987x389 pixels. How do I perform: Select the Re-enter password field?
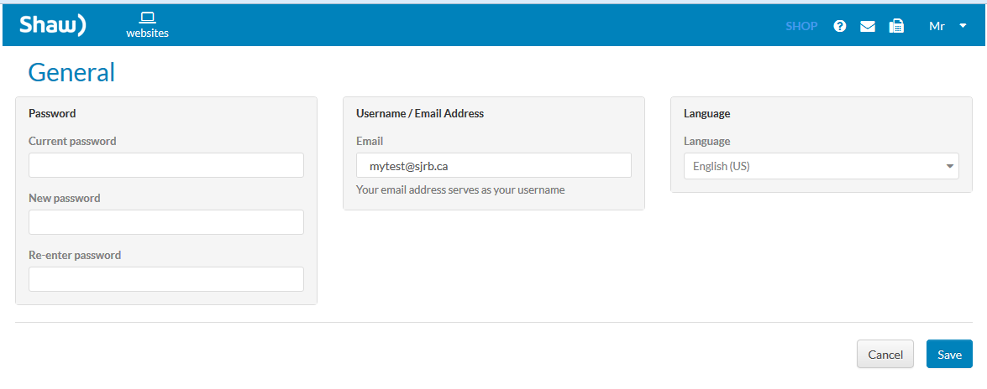pos(166,279)
